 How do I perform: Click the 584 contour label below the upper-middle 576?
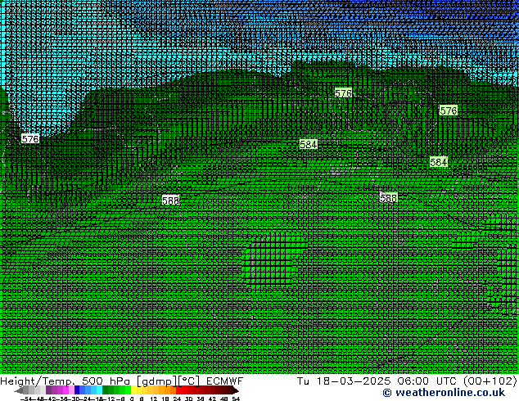(x=308, y=144)
